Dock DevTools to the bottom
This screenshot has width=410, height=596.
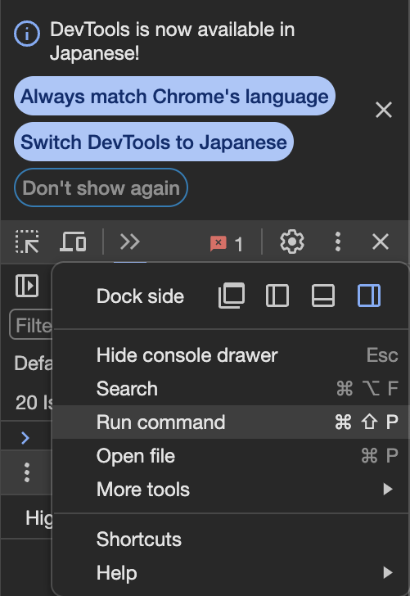coord(323,296)
